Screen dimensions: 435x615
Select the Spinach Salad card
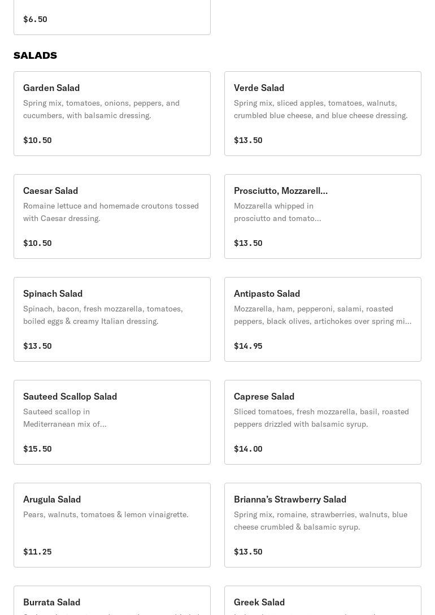tap(112, 319)
